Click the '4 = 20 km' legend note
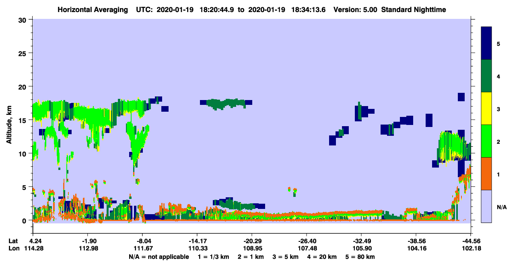 [x=323, y=256]
